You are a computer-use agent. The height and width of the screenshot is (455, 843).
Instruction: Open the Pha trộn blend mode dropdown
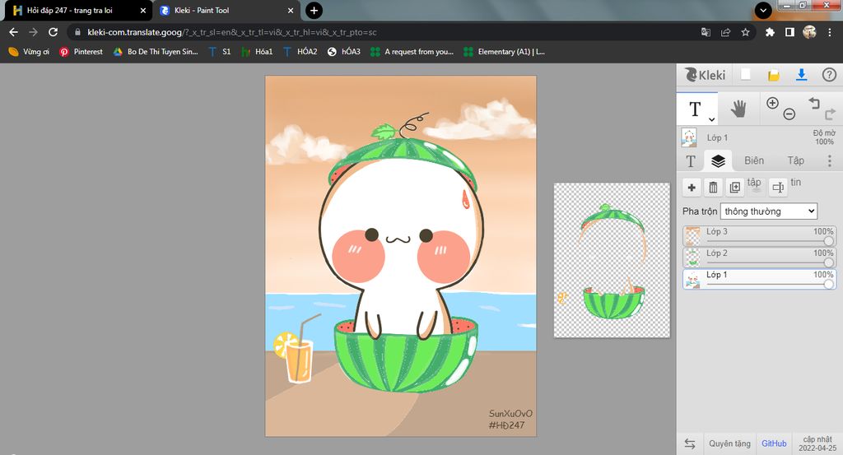pos(768,211)
